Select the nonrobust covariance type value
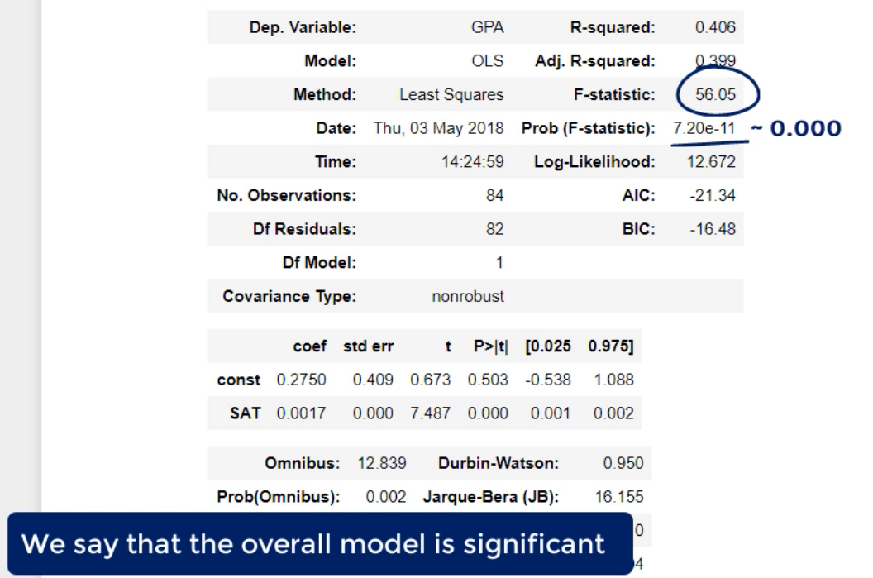 [468, 296]
